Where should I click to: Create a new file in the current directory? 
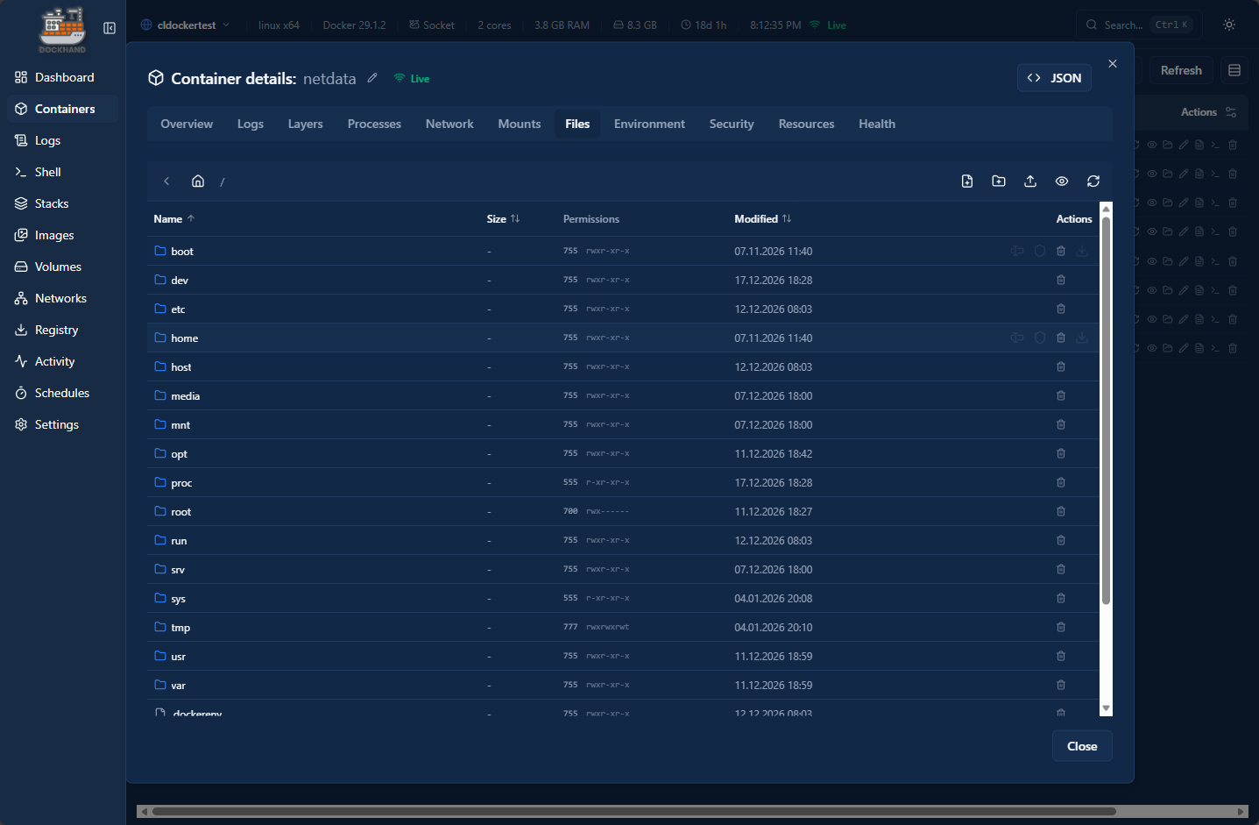[967, 181]
